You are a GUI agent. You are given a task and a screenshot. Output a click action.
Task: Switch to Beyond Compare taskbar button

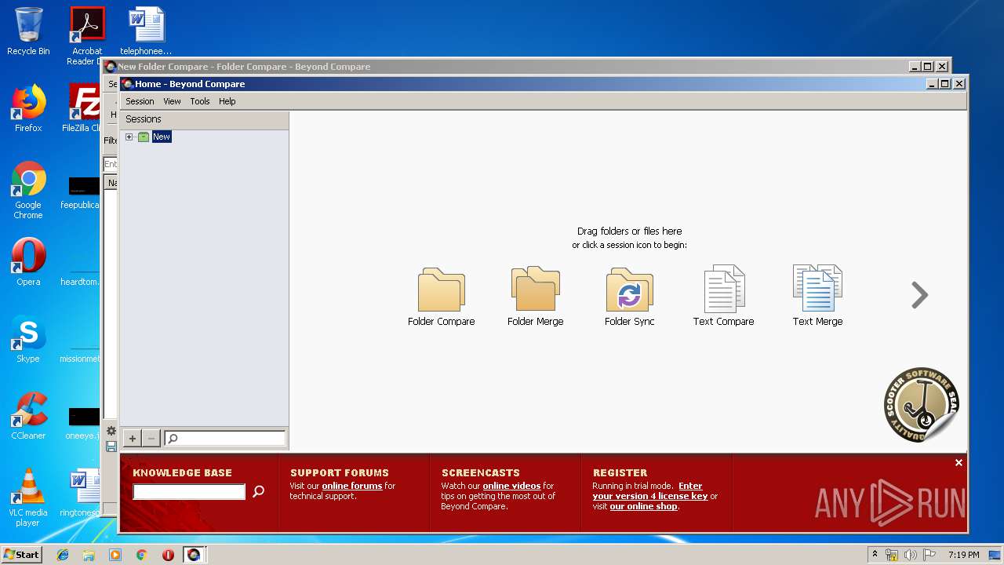coord(194,555)
